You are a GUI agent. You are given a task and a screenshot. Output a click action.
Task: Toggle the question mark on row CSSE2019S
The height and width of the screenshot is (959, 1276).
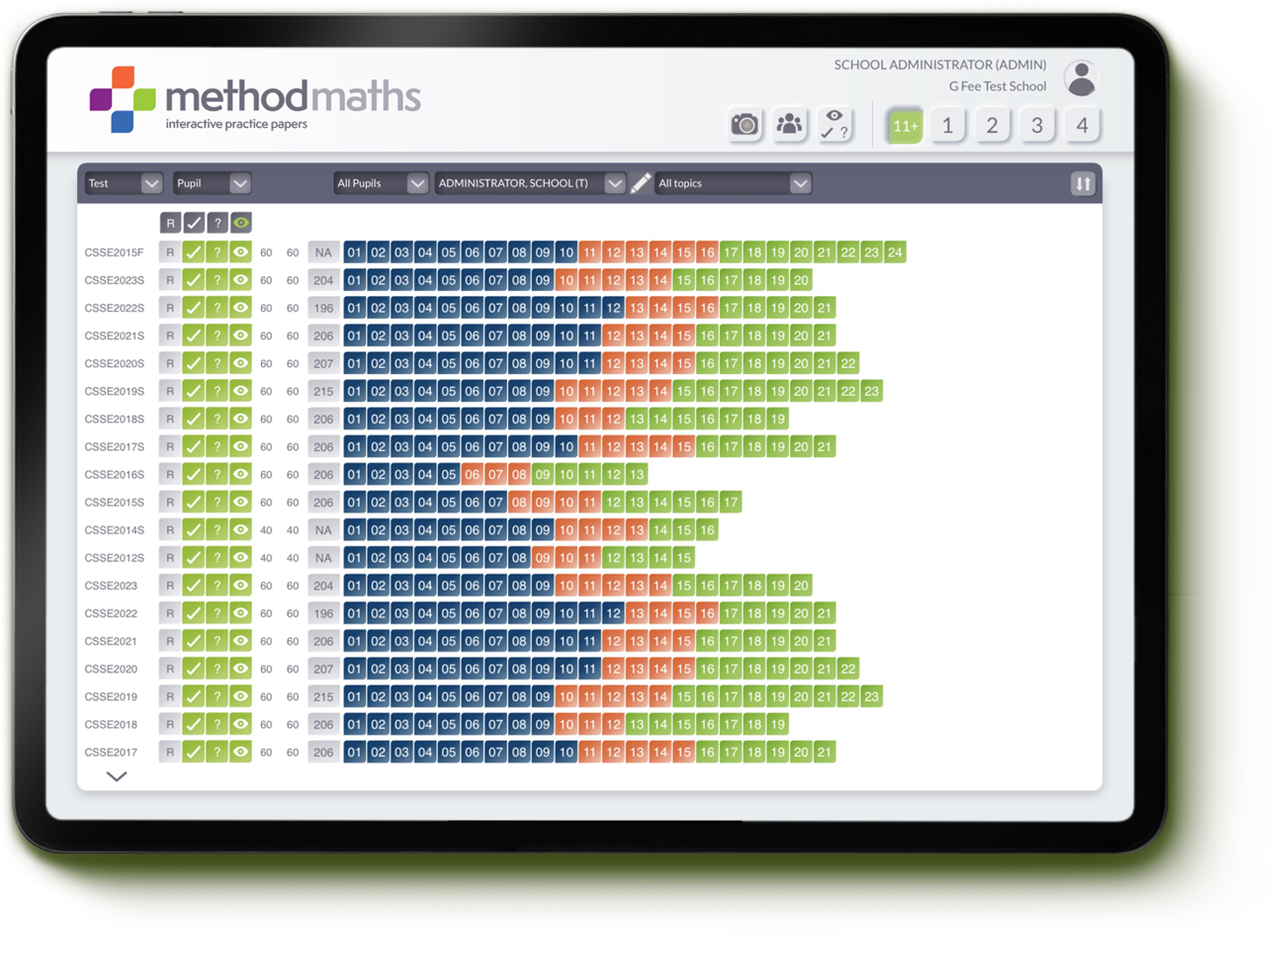[217, 391]
